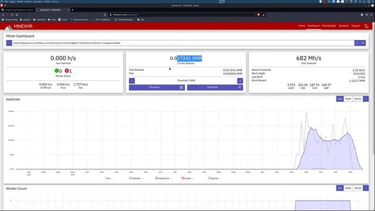Open the browser main menu icon
The width and height of the screenshot is (375, 211).
(x=371, y=15)
